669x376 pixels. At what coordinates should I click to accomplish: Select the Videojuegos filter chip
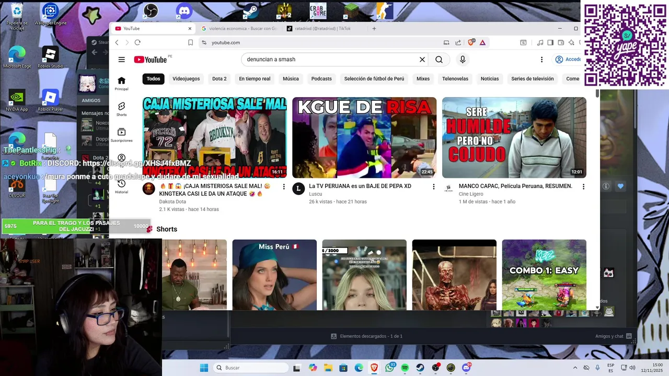point(186,79)
